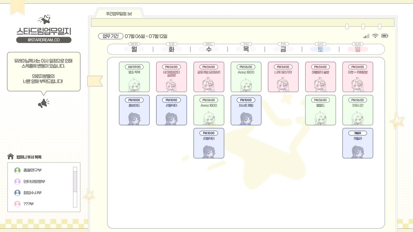
Task: Open the 네크로바인더 승천런 schedule card
Action: coord(171,77)
